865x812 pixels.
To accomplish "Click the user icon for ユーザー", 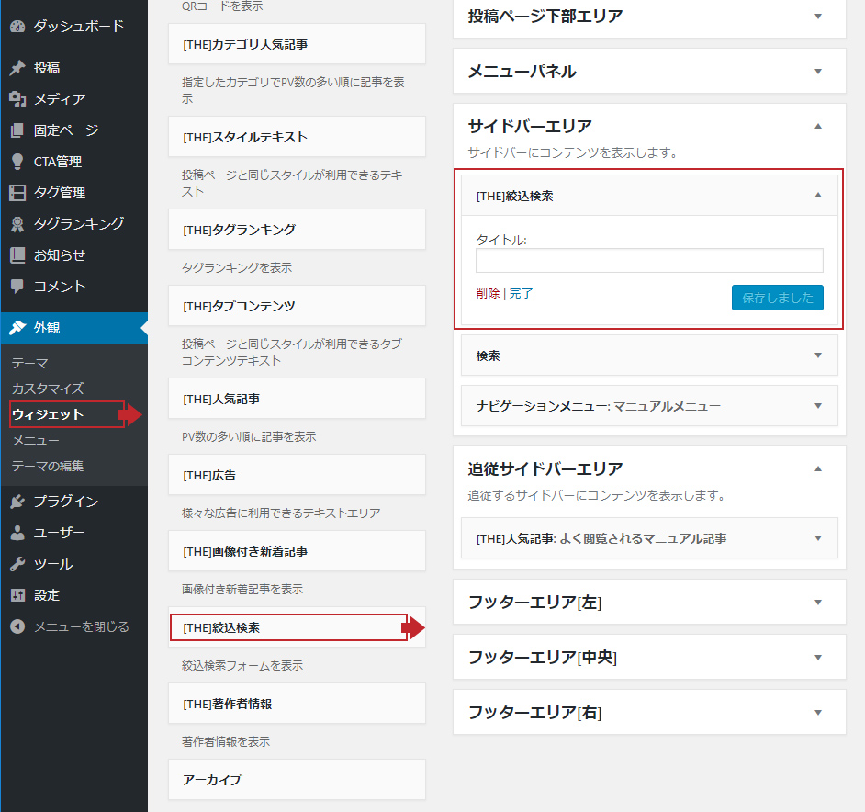I will pyautogui.click(x=17, y=533).
